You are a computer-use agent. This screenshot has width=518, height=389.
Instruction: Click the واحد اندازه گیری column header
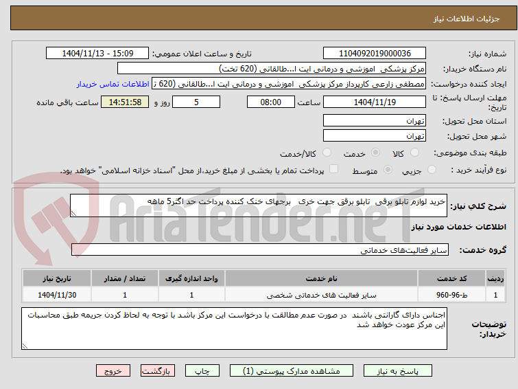coord(191,278)
